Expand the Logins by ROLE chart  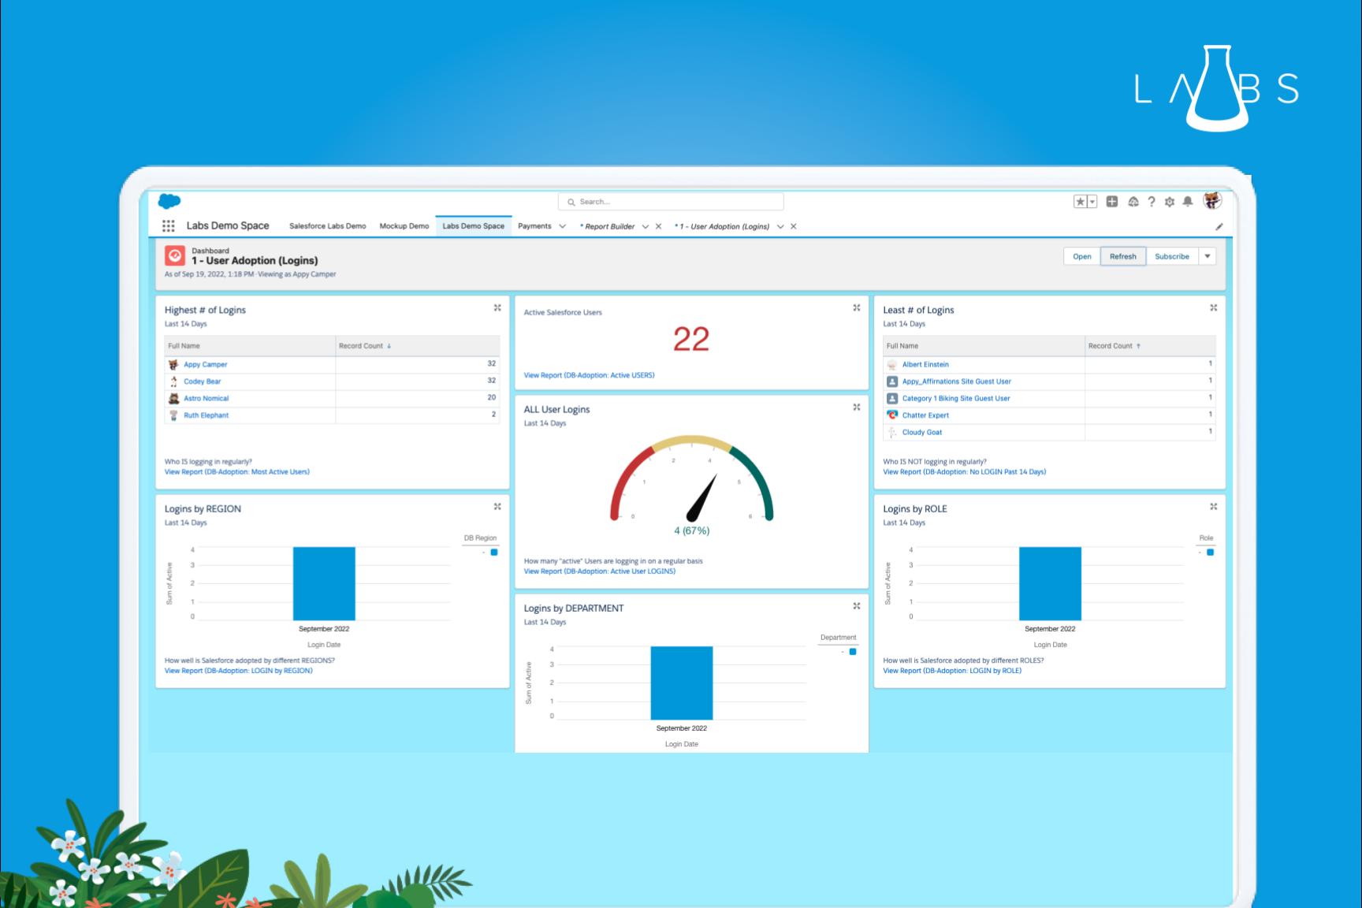click(x=1214, y=507)
